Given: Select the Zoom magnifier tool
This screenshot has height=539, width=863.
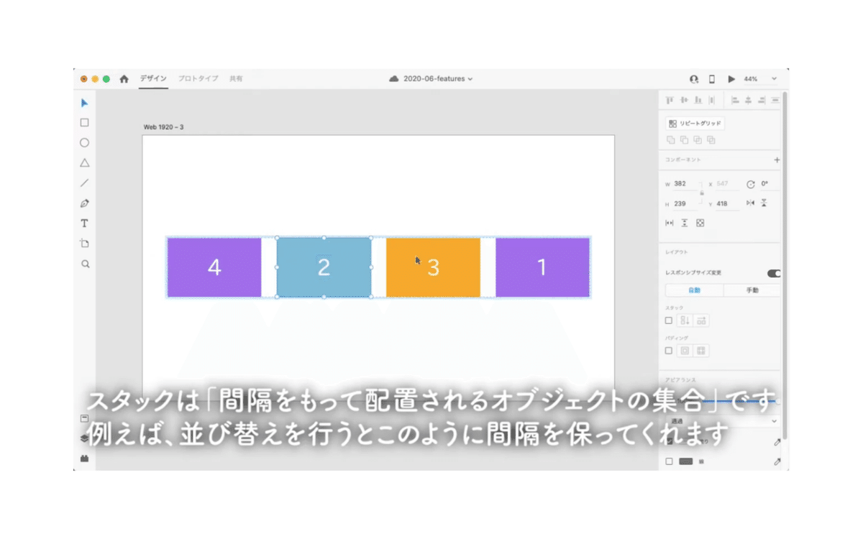Looking at the screenshot, I should pos(84,264).
